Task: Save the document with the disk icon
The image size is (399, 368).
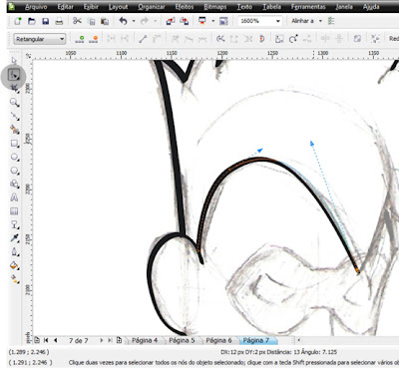Action: pos(45,21)
